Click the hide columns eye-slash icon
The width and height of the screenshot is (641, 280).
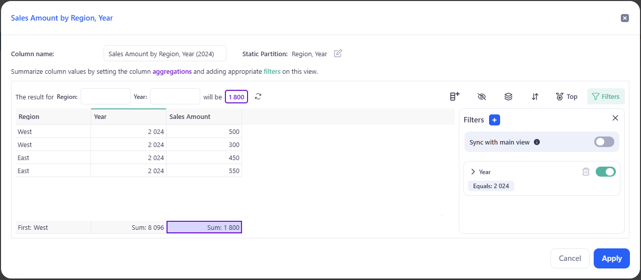tap(482, 96)
